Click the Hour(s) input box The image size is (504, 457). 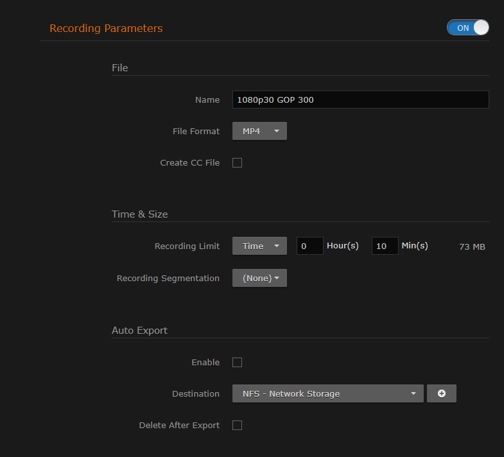point(309,246)
